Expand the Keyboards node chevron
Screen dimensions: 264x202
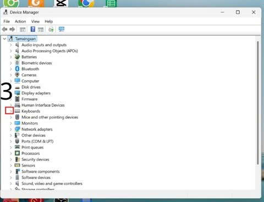pos(10,111)
